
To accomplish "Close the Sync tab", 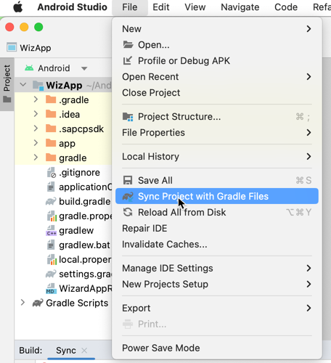I will (x=84, y=350).
